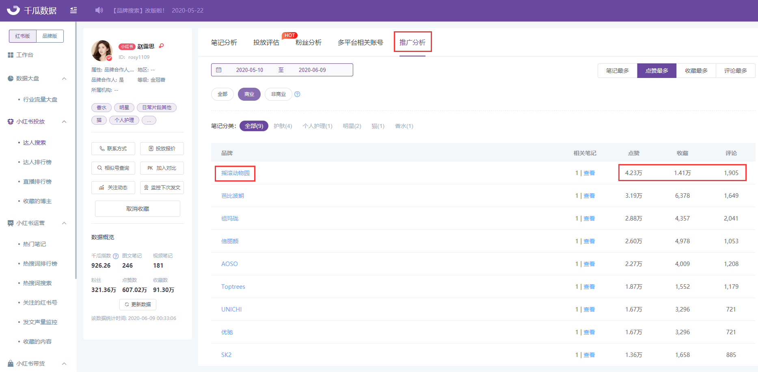
Task: Switch to 品牌版 mode
Action: [50, 36]
